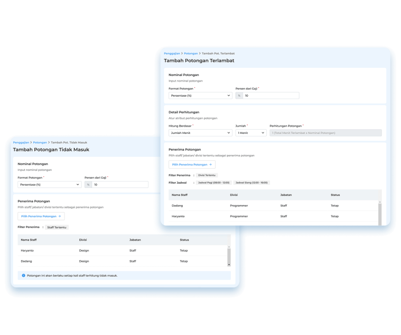
Task: Click the Jadwal Pagi (08:00 - 12:00) filter tag
Action: 213,183
